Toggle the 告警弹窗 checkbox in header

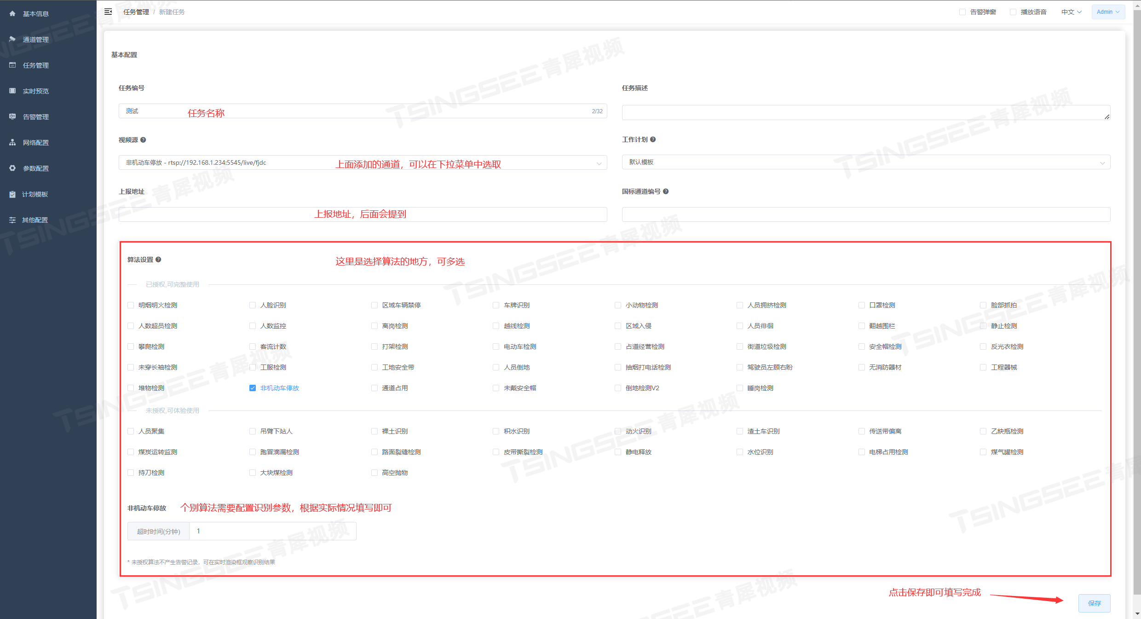point(962,12)
